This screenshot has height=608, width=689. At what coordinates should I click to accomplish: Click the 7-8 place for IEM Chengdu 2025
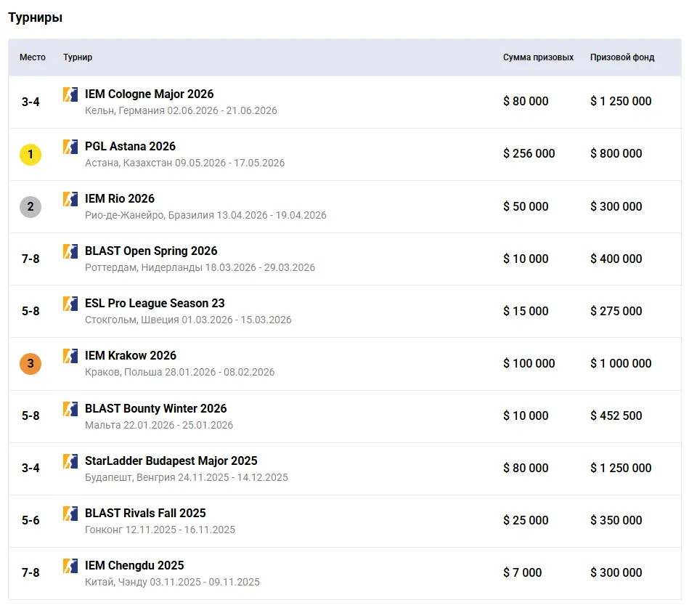click(30, 573)
